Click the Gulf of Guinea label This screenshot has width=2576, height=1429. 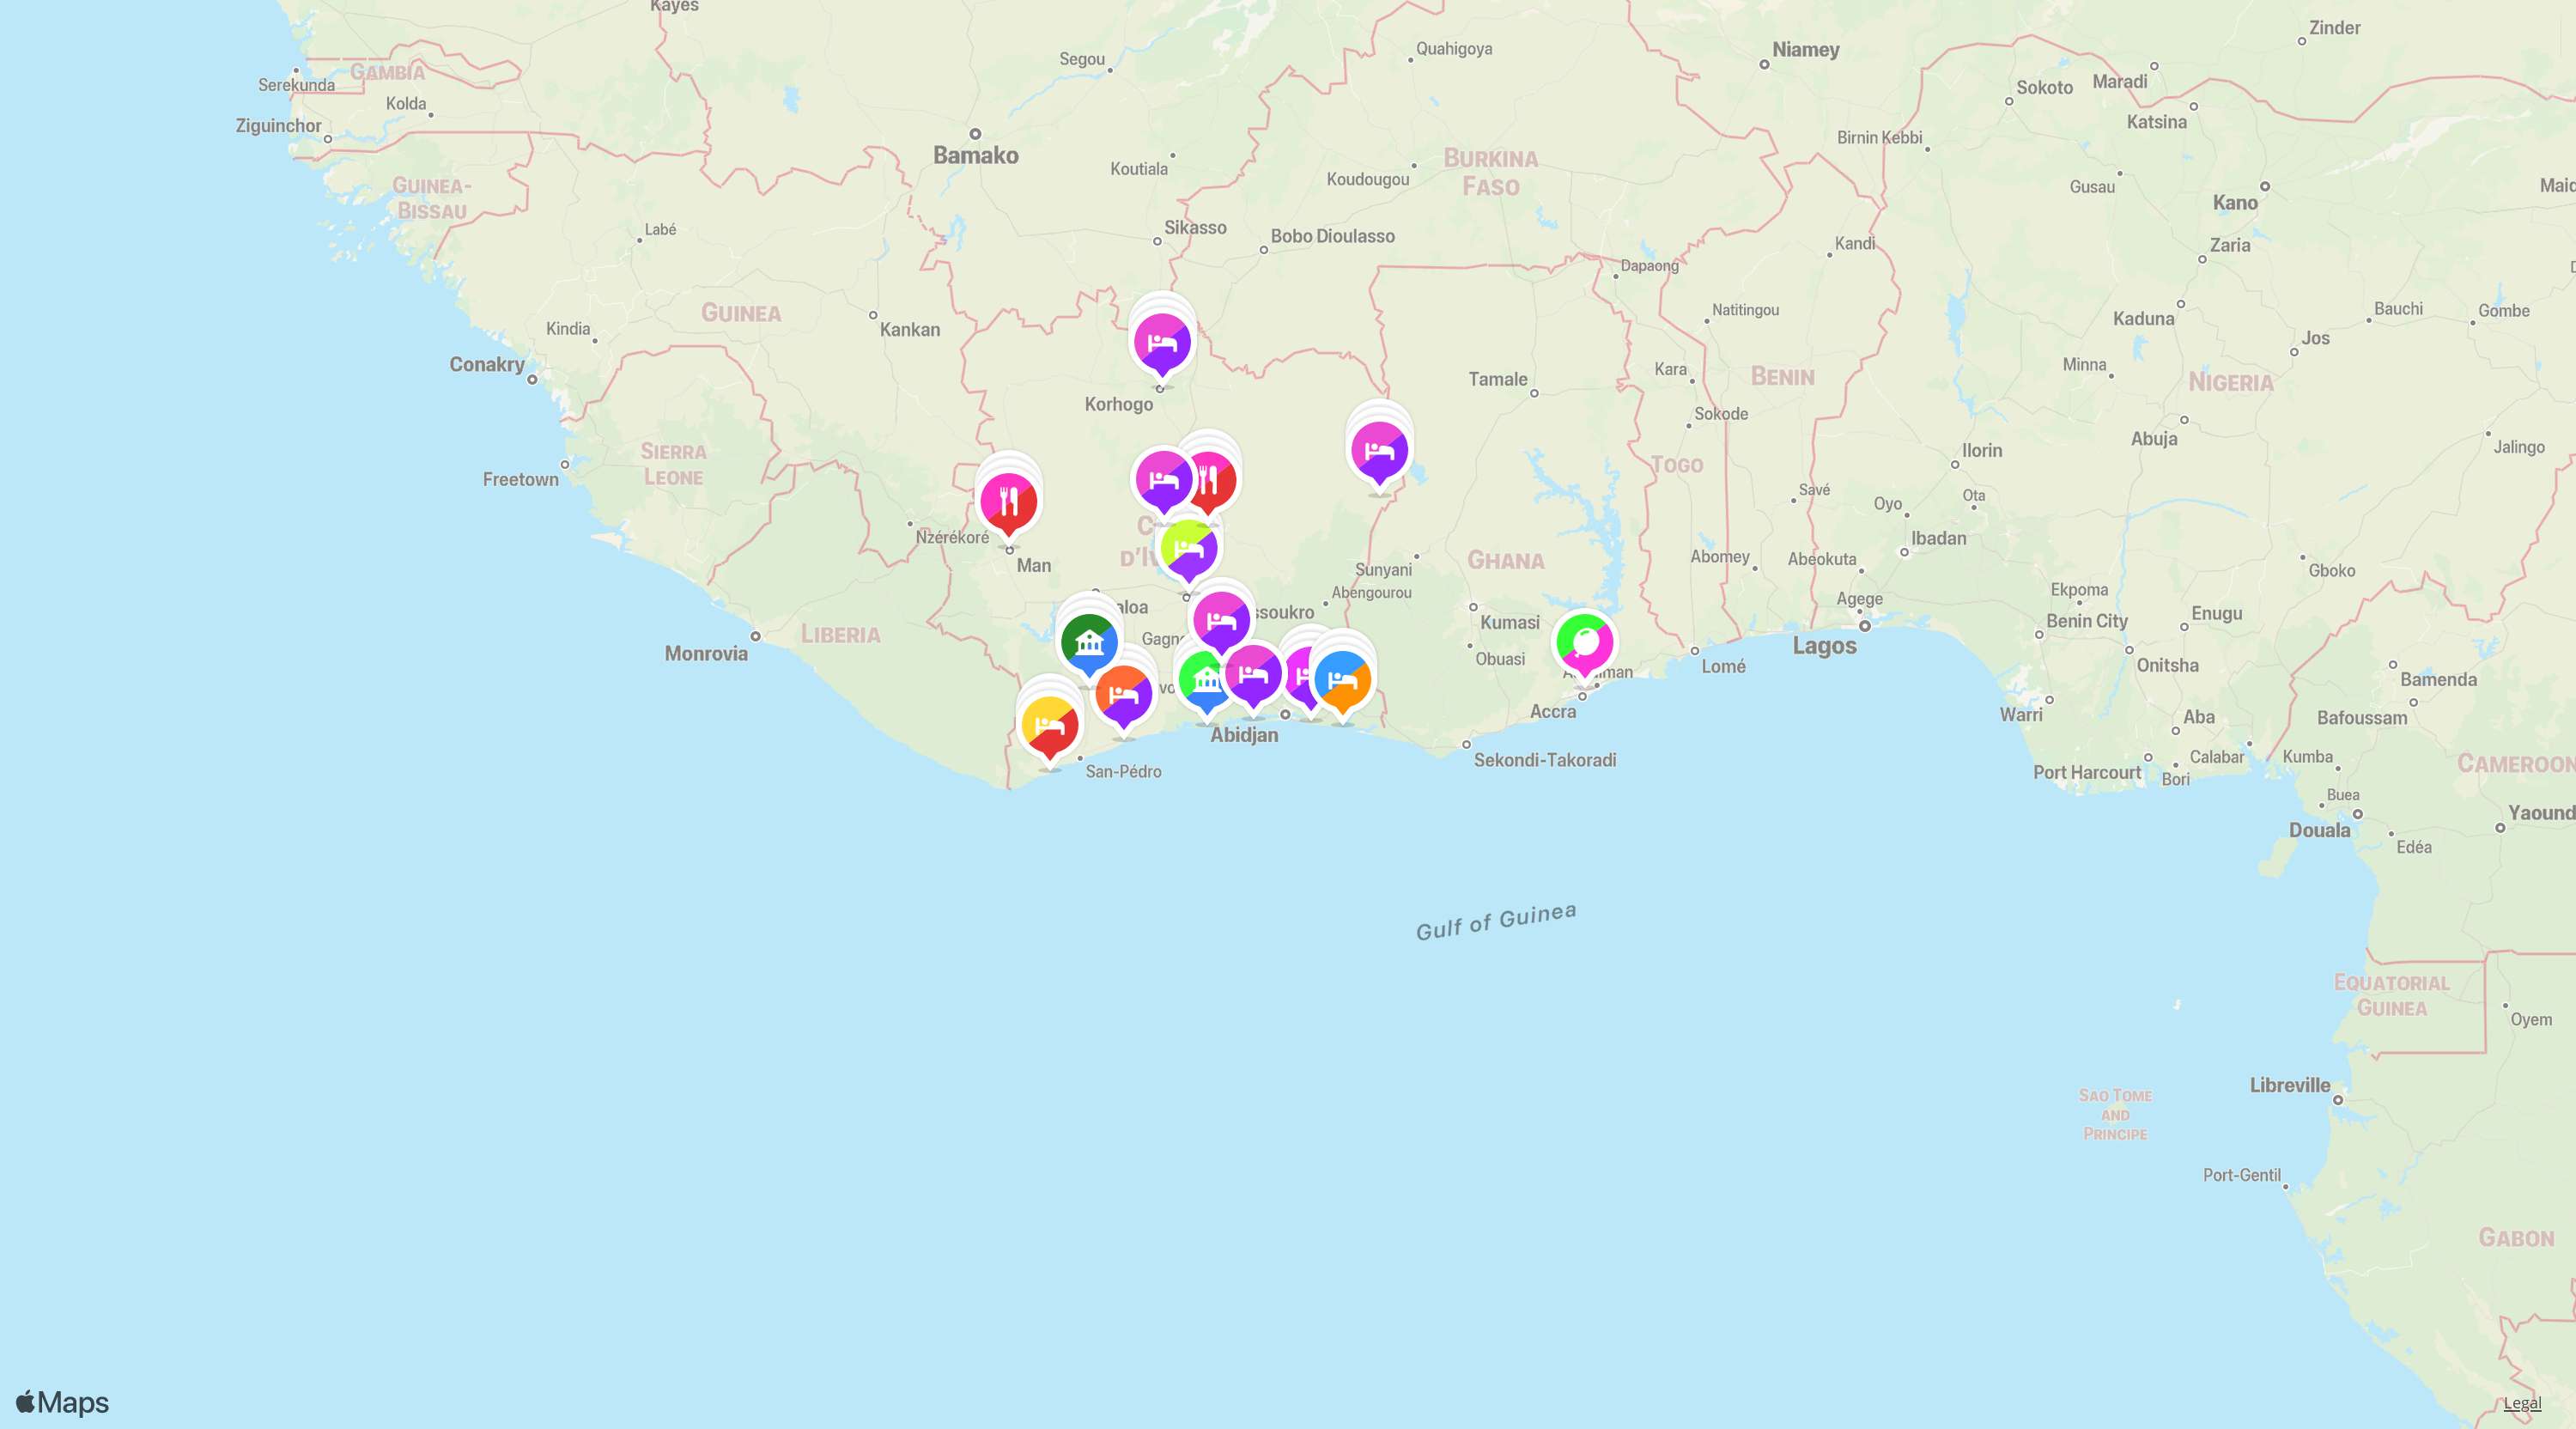pyautogui.click(x=1496, y=922)
